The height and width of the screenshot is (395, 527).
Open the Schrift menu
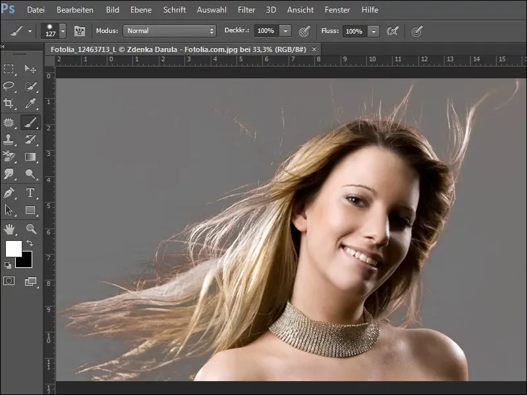175,10
